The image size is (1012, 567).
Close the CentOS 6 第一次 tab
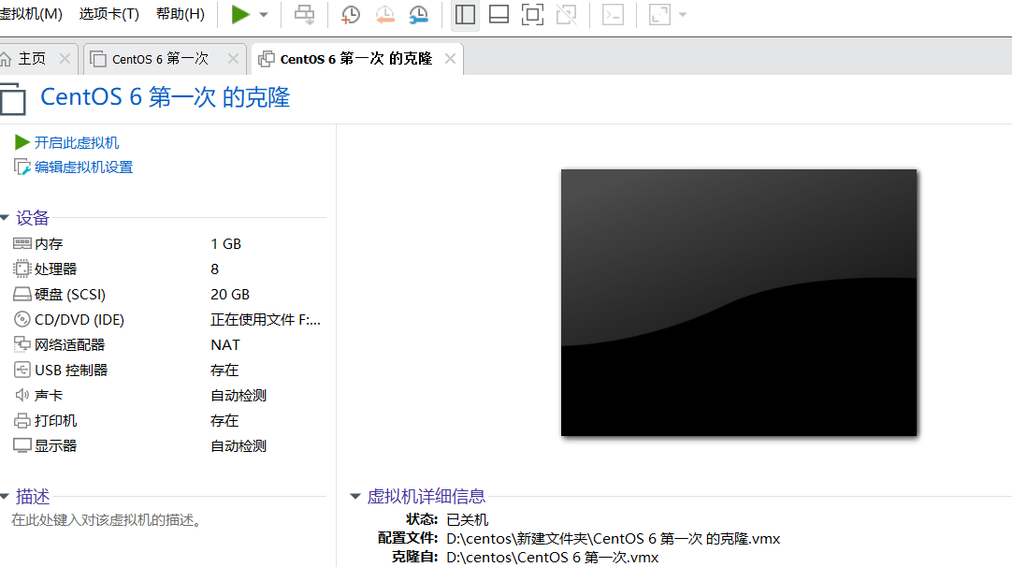233,59
